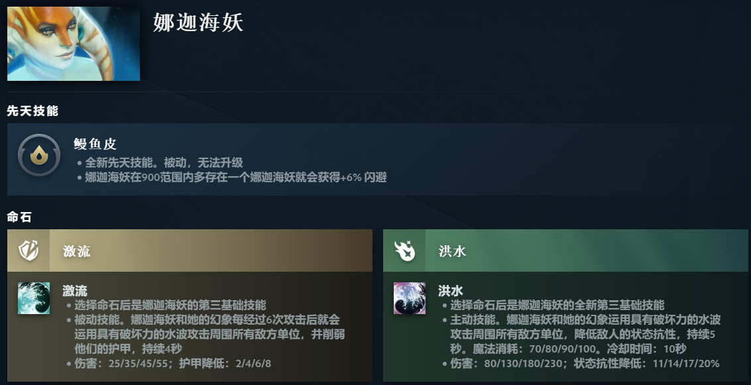Viewport: 751px width, 385px height.
Task: Click the 鳗鱼皮 innate ability droplet icon
Action: [39, 154]
